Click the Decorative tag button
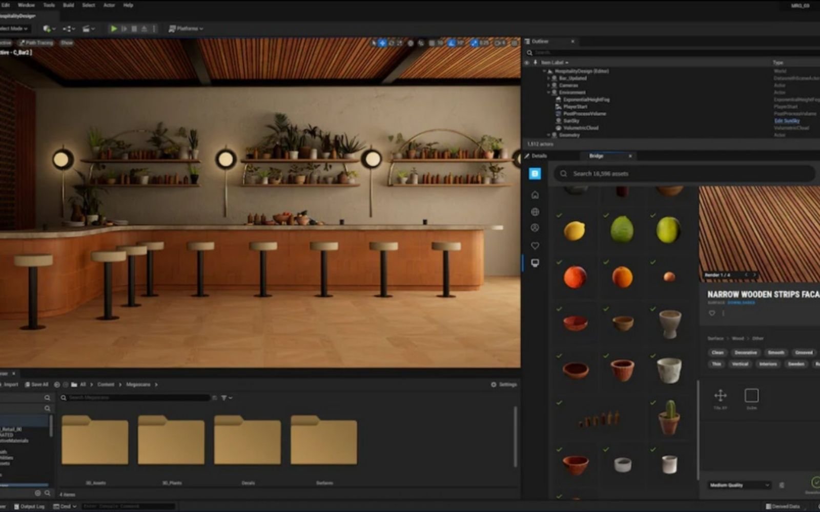The width and height of the screenshot is (820, 512). 745,353
